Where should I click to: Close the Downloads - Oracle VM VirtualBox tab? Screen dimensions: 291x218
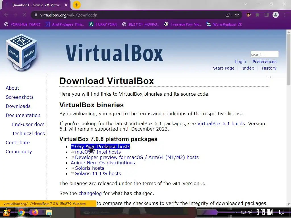coord(66,5)
